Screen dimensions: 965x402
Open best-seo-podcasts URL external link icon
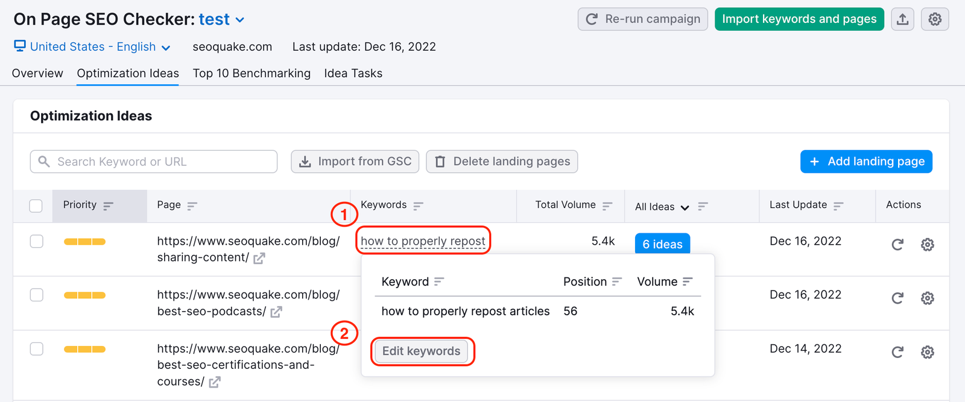pos(276,312)
